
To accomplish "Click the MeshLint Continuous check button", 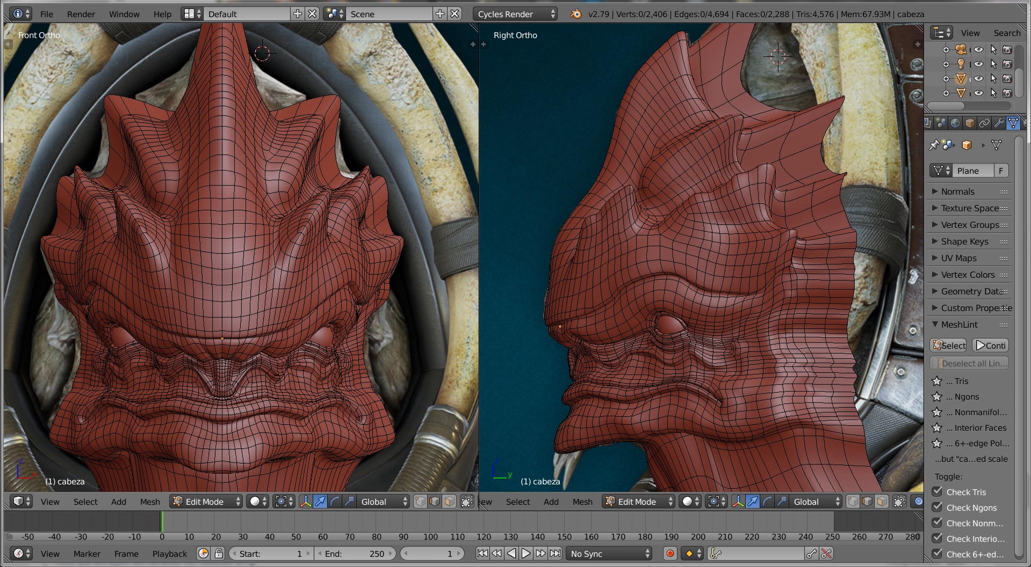I will 990,346.
